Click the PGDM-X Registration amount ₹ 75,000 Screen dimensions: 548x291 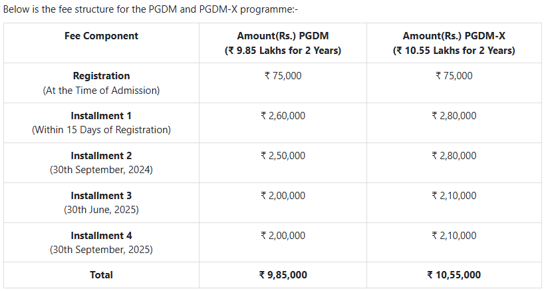[454, 76]
